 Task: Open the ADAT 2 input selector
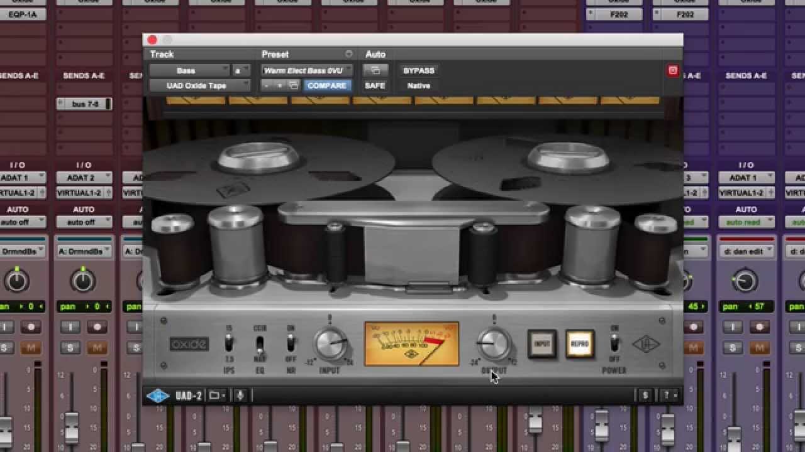84,178
